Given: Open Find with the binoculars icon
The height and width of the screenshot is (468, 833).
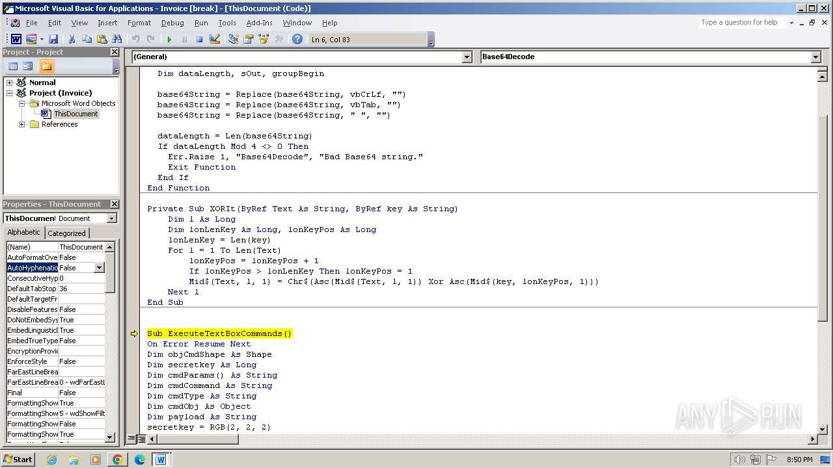Looking at the screenshot, I should 116,40.
